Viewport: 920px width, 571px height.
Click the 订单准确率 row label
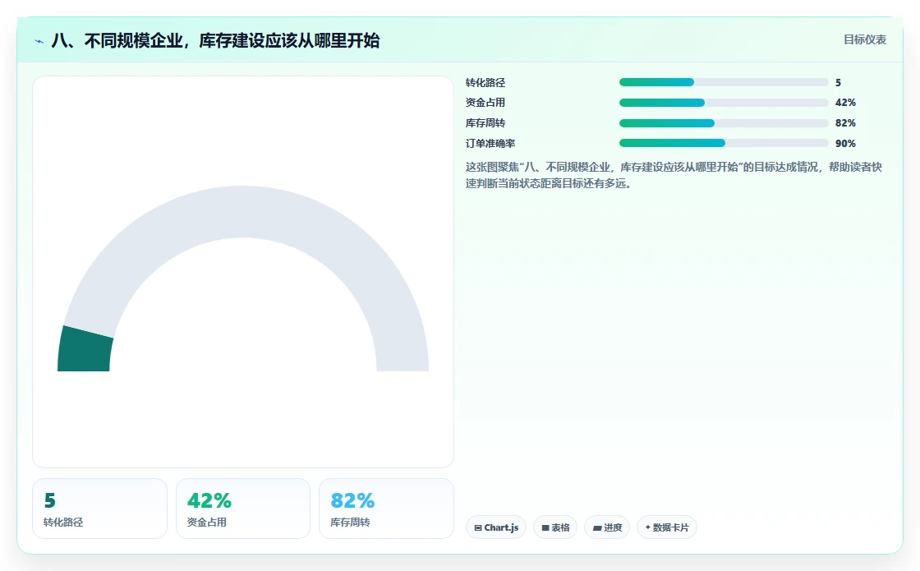click(490, 143)
